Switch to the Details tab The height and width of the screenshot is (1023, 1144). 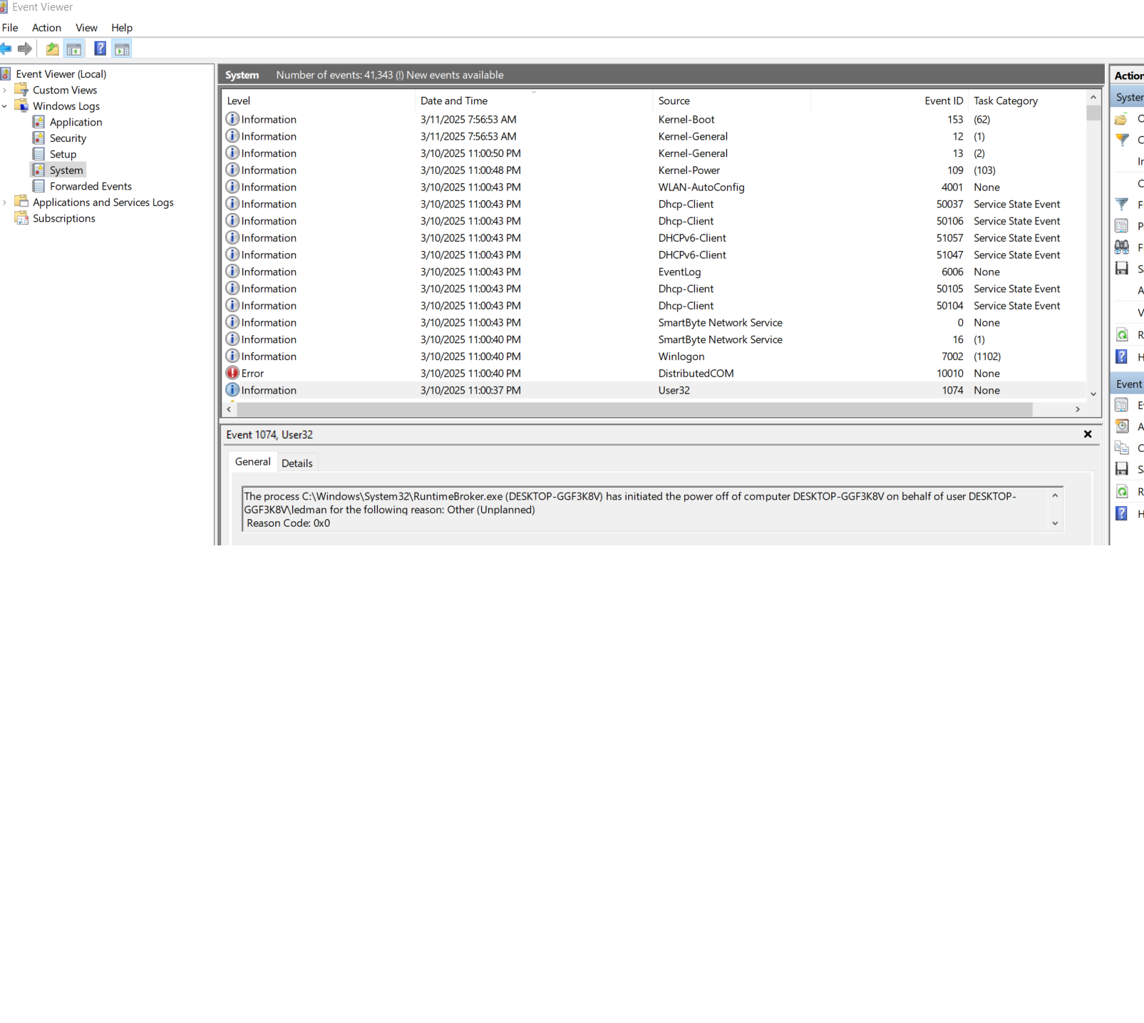pos(297,463)
